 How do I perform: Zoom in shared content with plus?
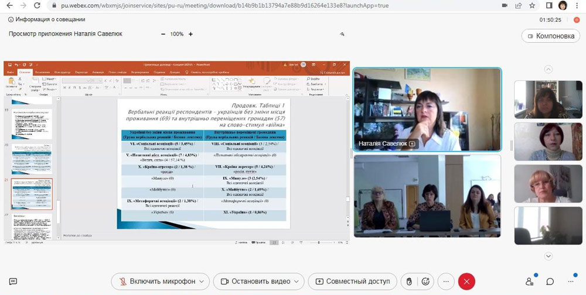(x=190, y=34)
